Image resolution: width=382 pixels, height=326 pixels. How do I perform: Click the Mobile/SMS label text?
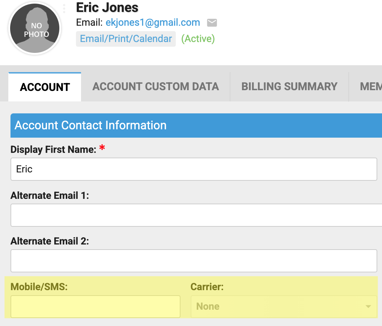(x=39, y=287)
